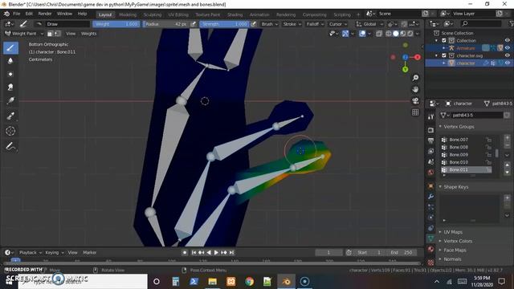The height and width of the screenshot is (289, 514).
Task: Adjust the brush Weight slider
Action: (116, 24)
